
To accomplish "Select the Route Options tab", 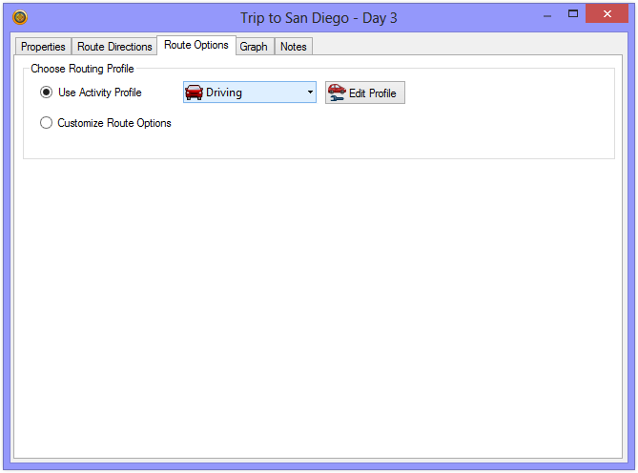I will coord(196,45).
